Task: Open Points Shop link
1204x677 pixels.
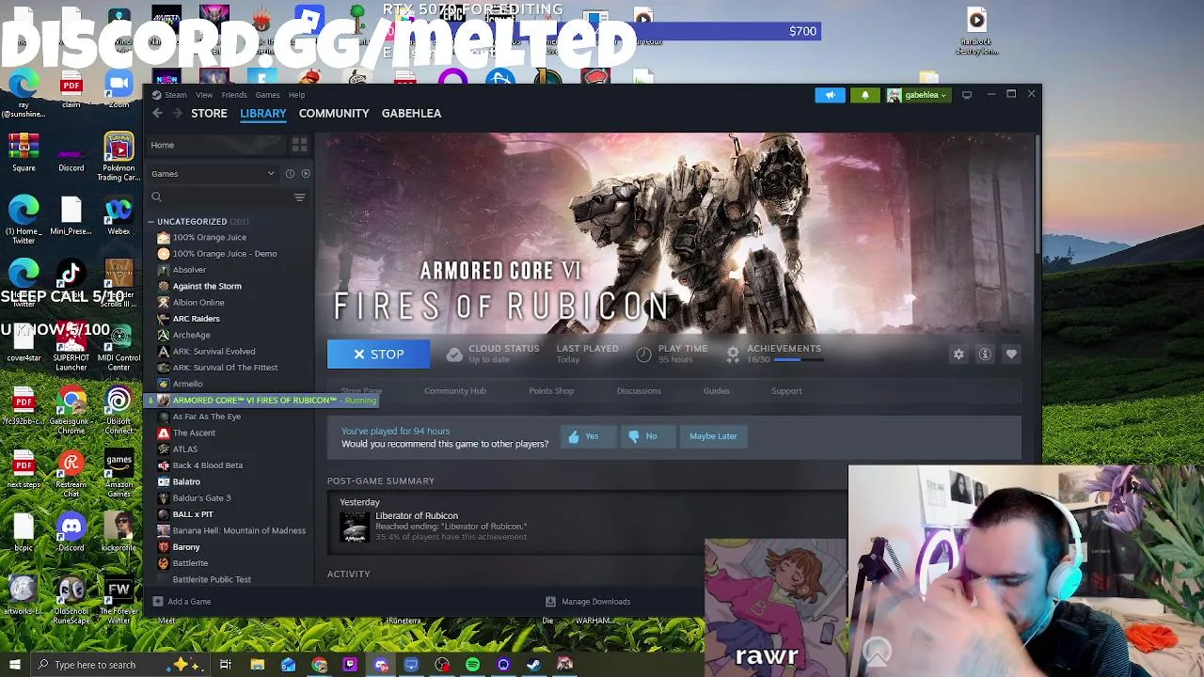Action: click(551, 391)
